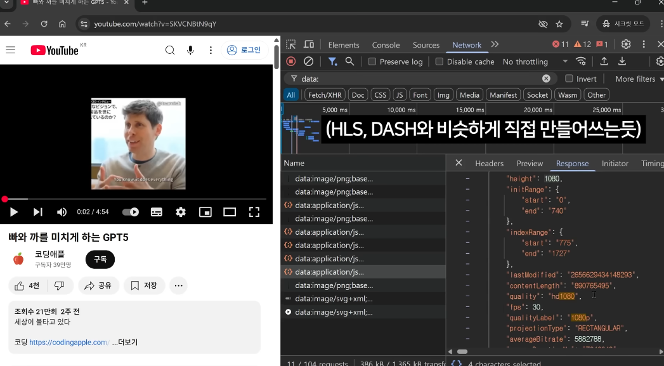Export HAR file download icon

point(622,62)
